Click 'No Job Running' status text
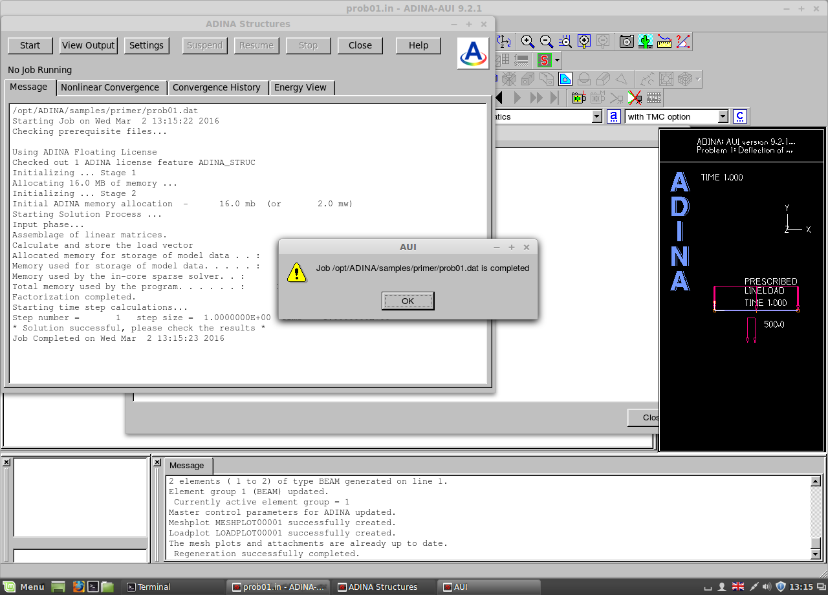Viewport: 828px width, 595px height. (x=40, y=70)
